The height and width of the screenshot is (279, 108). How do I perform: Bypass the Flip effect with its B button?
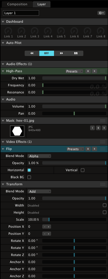(88, 149)
